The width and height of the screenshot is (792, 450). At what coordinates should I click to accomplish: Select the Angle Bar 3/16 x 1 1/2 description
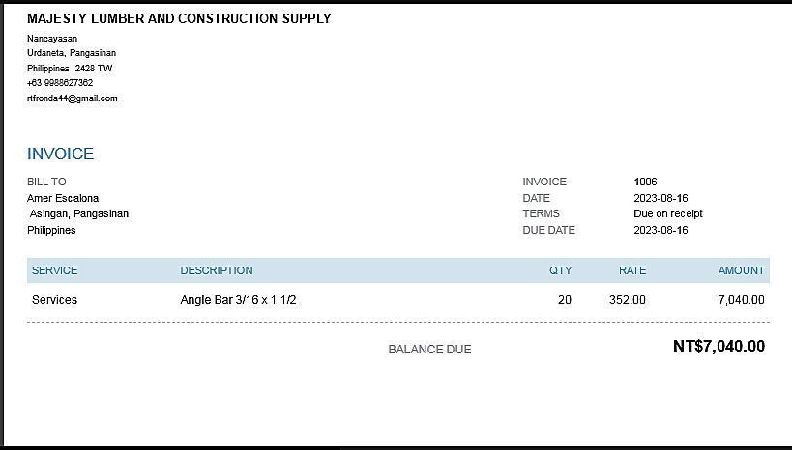click(238, 300)
